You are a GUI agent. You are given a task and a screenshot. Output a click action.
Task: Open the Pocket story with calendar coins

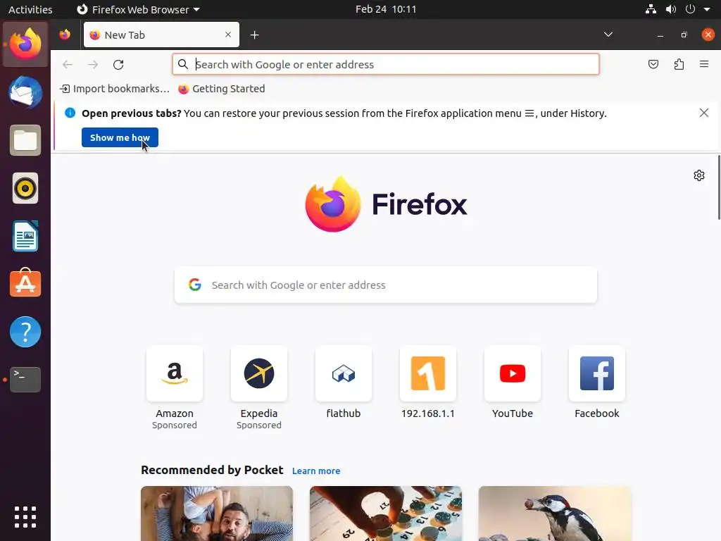[x=386, y=514]
